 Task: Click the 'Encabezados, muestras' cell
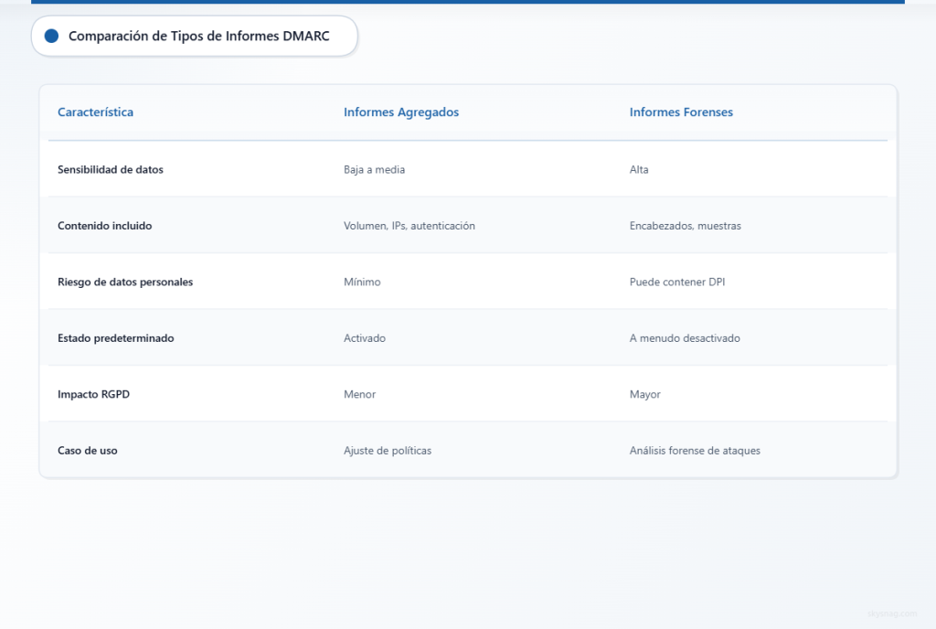[686, 226]
